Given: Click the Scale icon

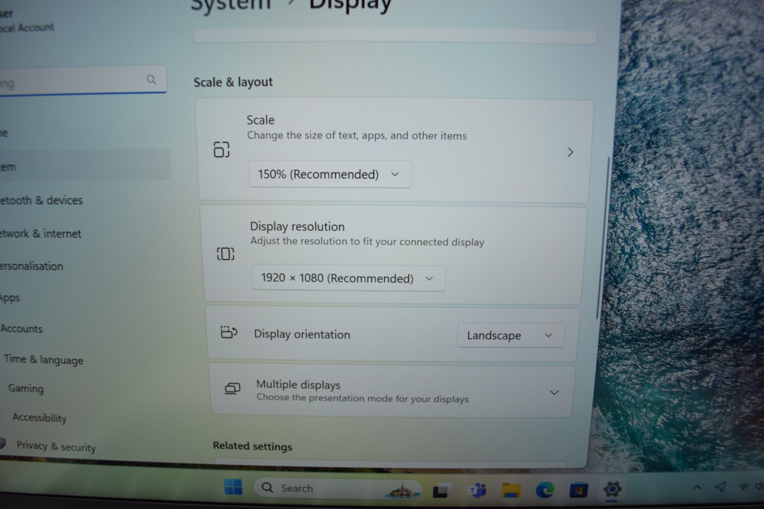Looking at the screenshot, I should tap(222, 150).
